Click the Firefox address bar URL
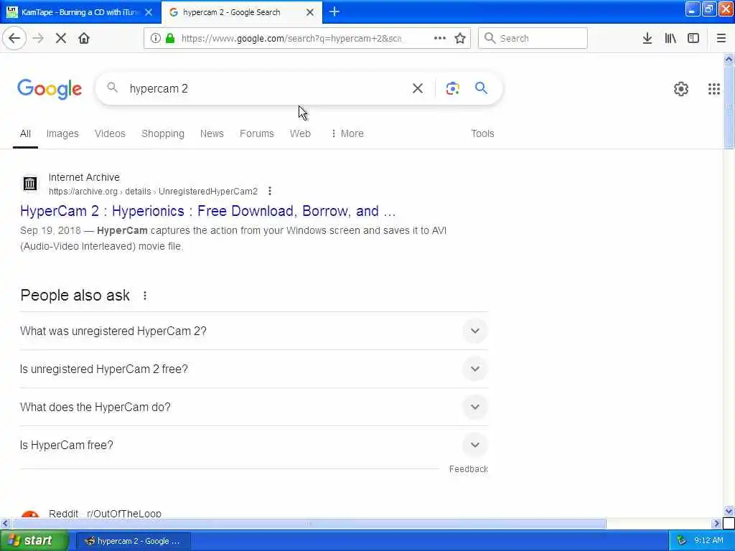 click(x=291, y=39)
